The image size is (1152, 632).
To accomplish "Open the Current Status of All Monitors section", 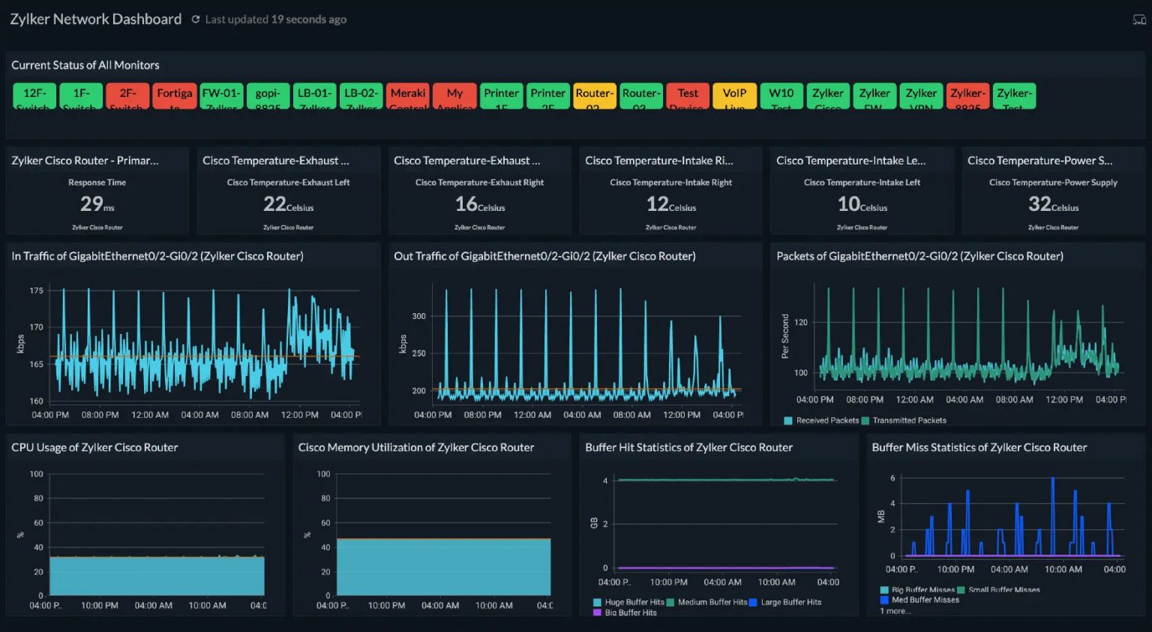I will (85, 65).
